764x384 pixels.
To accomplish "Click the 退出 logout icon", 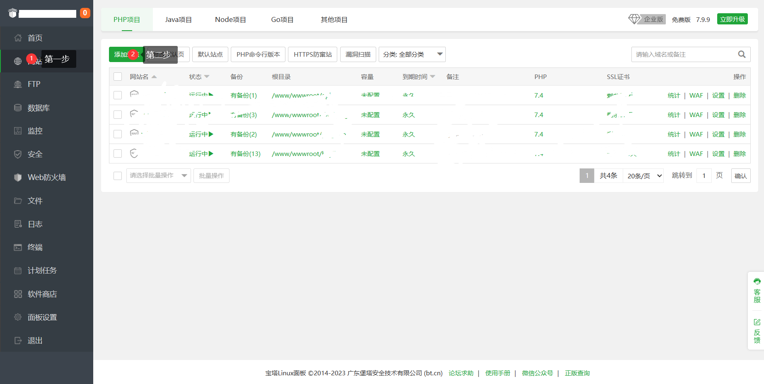I will coord(18,341).
